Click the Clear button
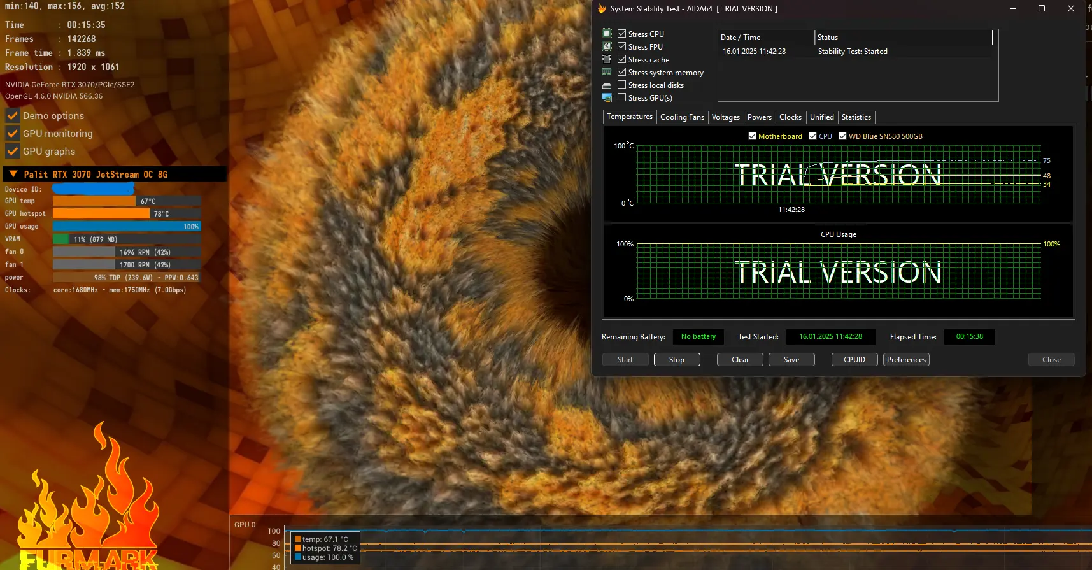1092x570 pixels. (741, 360)
